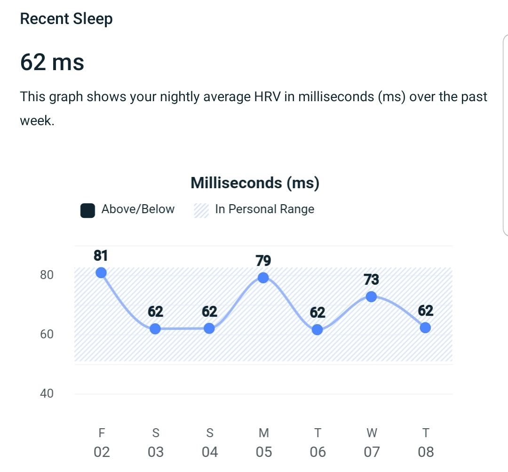Select the M 05 date label

(264, 443)
